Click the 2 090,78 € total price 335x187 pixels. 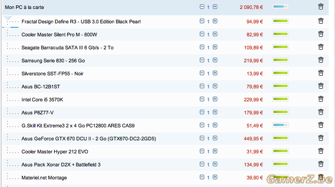[x=251, y=7]
